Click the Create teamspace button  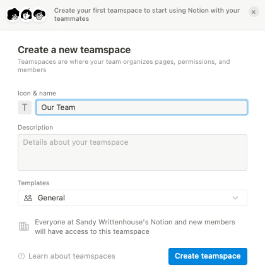(x=208, y=256)
